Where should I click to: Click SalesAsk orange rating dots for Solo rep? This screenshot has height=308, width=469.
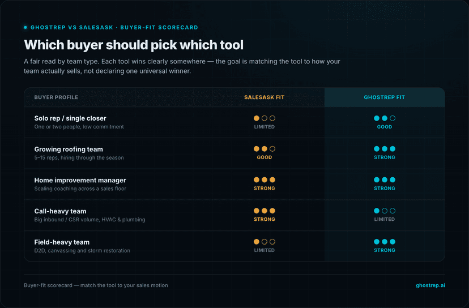pyautogui.click(x=265, y=118)
